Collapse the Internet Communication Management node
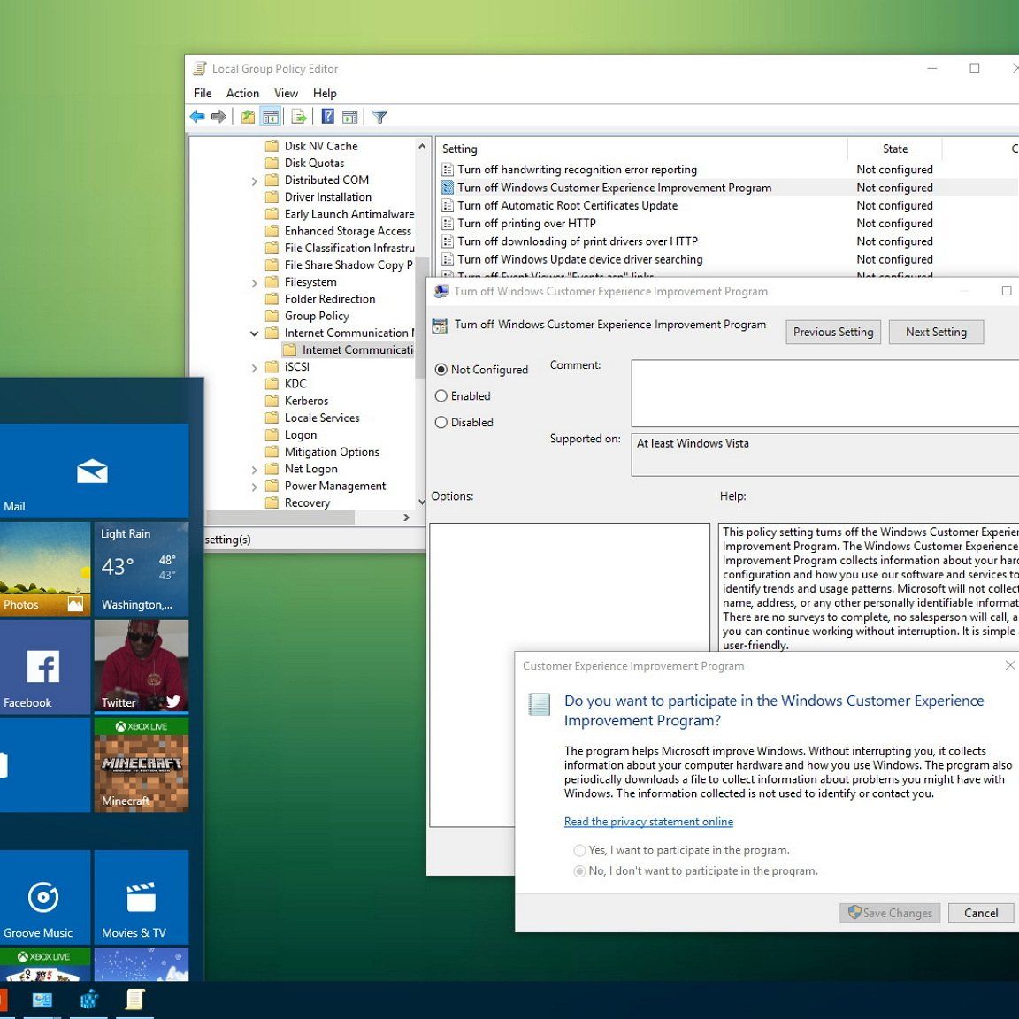1019x1019 pixels. pos(255,333)
